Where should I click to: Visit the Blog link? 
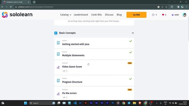tap(119, 15)
